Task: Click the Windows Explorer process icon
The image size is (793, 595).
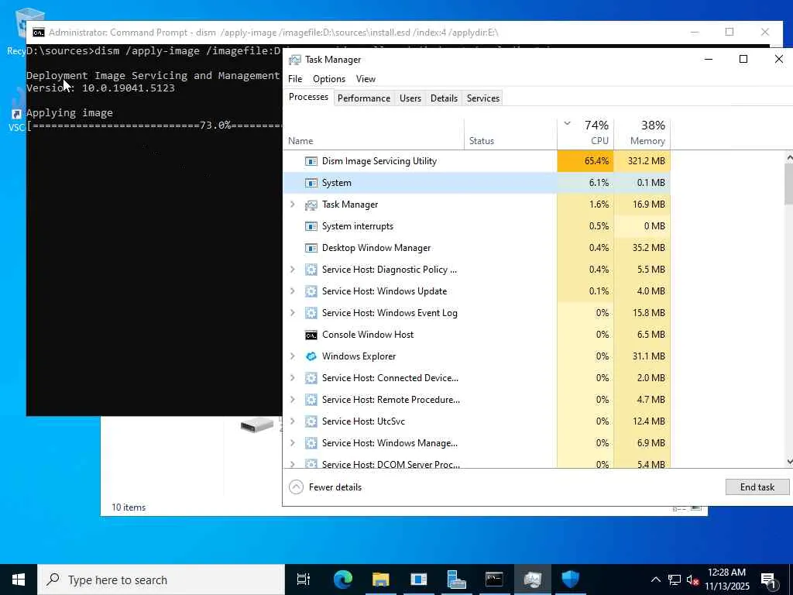Action: (x=311, y=356)
